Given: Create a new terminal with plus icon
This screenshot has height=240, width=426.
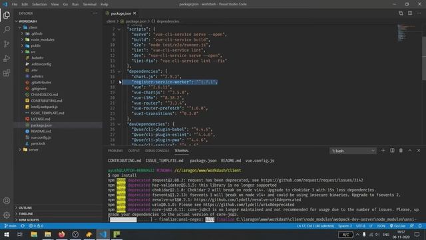Looking at the screenshot, I should pos(383,151).
